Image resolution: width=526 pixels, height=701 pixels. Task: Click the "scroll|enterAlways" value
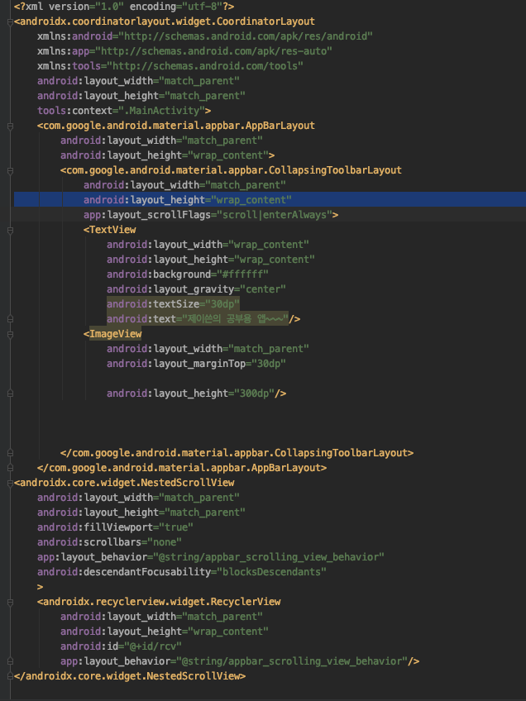(x=275, y=215)
